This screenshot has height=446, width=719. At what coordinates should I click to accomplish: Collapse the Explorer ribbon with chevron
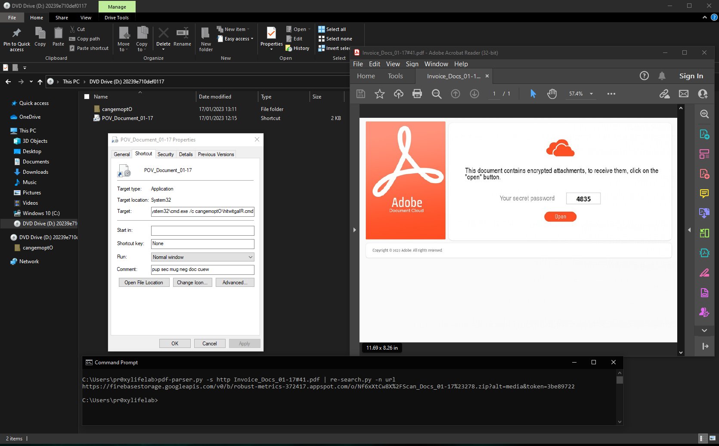click(704, 18)
